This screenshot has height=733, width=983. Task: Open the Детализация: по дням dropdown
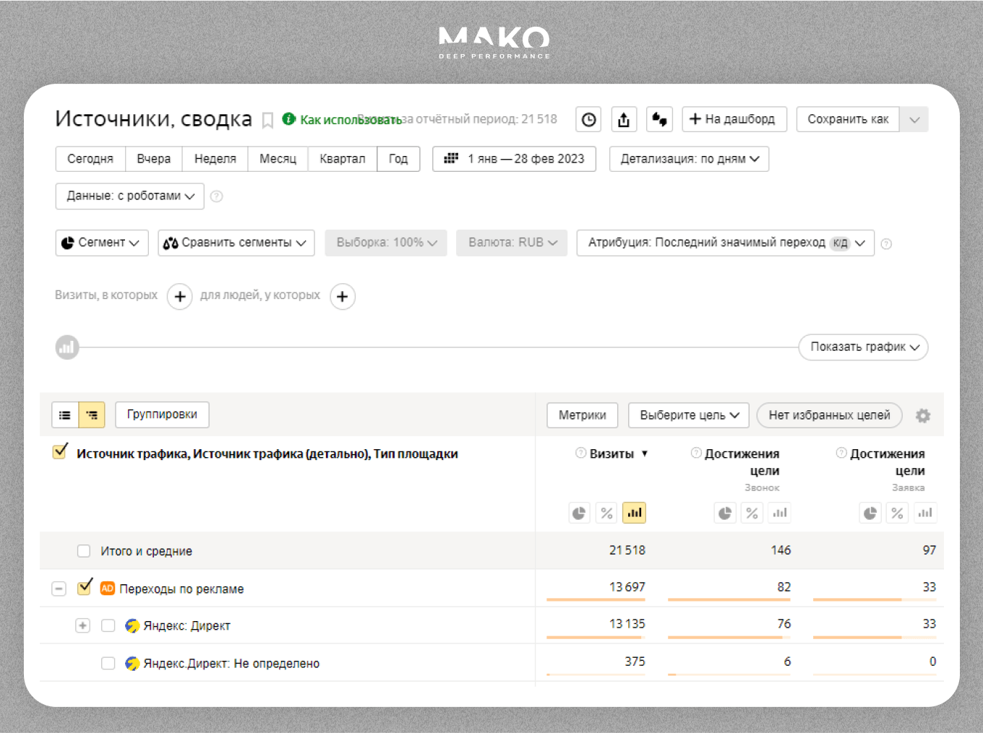click(689, 159)
